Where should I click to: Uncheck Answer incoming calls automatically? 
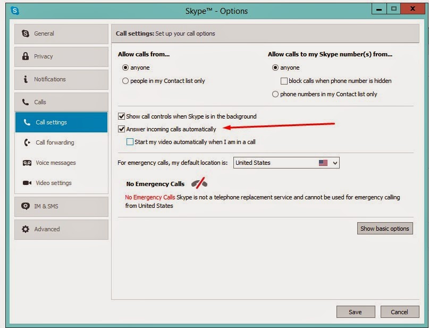[122, 129]
